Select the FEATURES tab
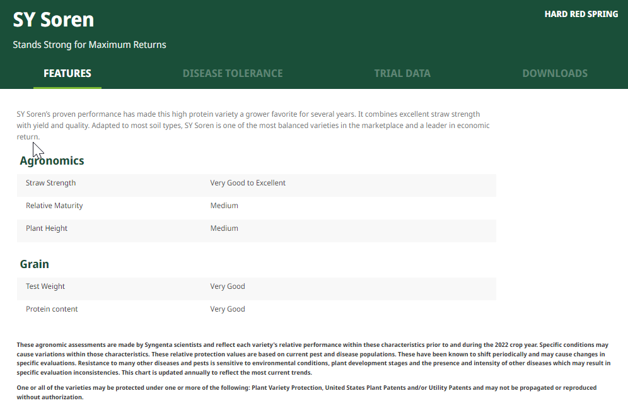Screen dimensions: 628x410 coord(67,73)
